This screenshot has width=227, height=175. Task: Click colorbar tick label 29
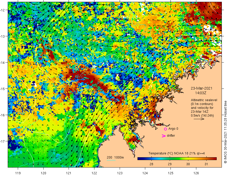[170, 164]
